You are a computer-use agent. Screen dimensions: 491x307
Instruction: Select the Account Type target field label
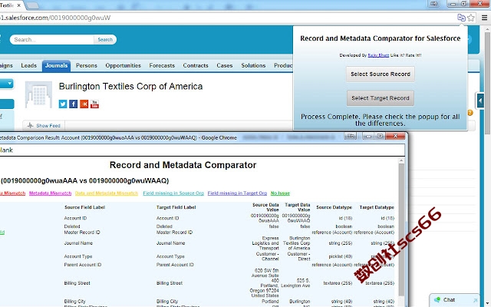pos(170,256)
